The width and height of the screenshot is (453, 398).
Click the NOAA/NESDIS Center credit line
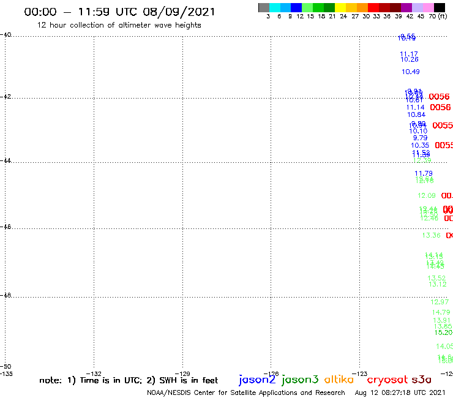coord(246,392)
